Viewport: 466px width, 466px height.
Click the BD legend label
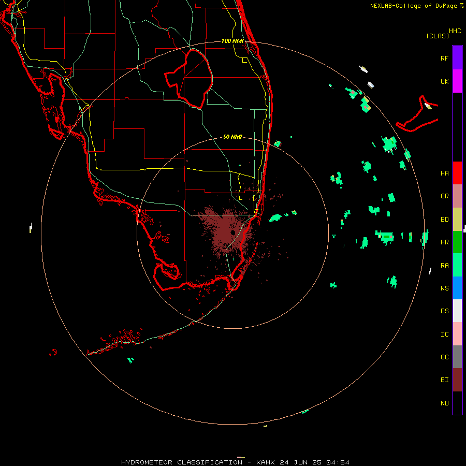coord(444,220)
